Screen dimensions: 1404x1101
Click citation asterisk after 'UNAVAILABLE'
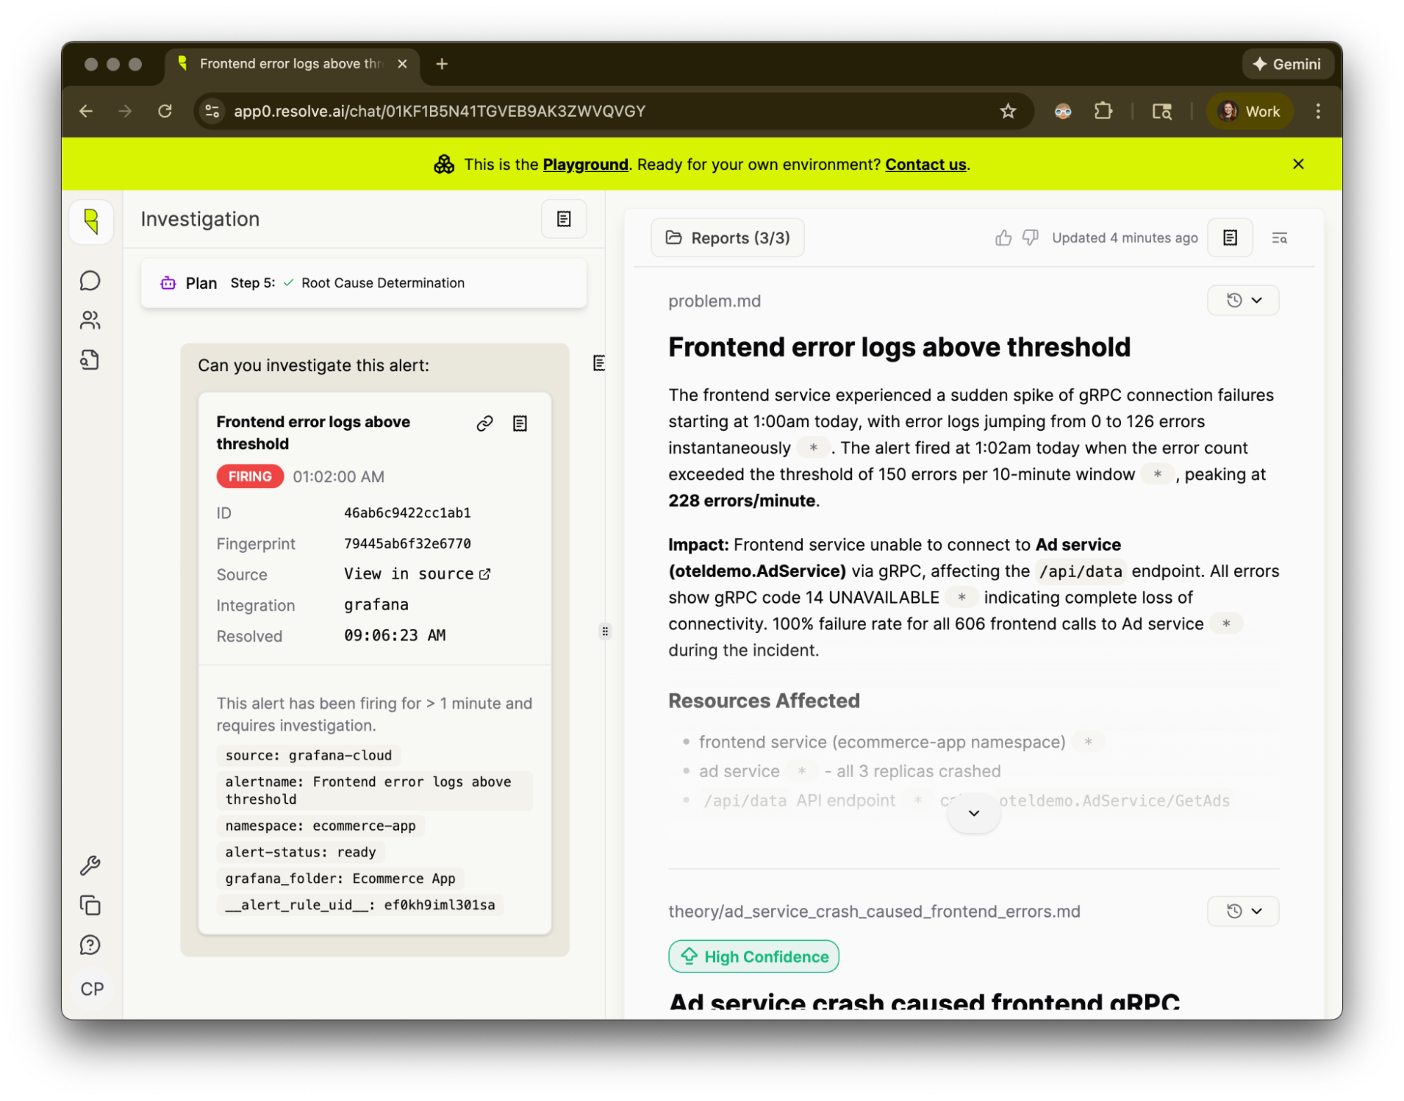point(962,597)
